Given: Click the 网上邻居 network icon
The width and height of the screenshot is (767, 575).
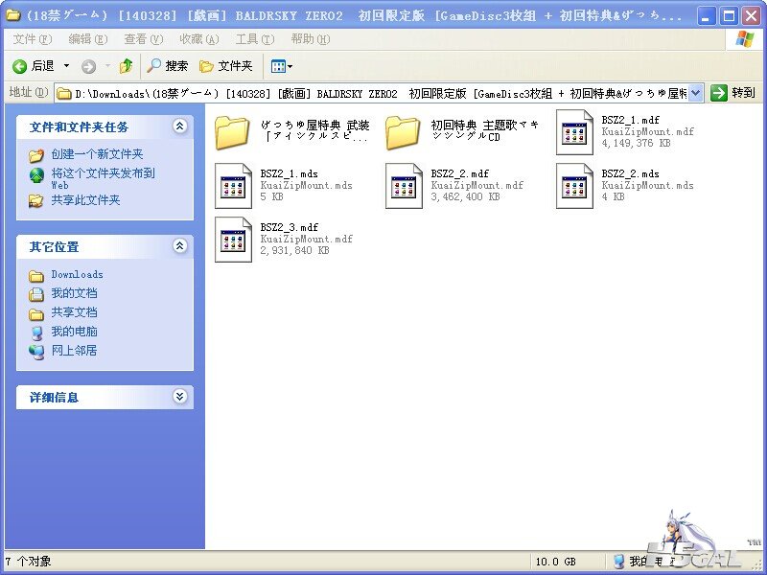Looking at the screenshot, I should (36, 352).
